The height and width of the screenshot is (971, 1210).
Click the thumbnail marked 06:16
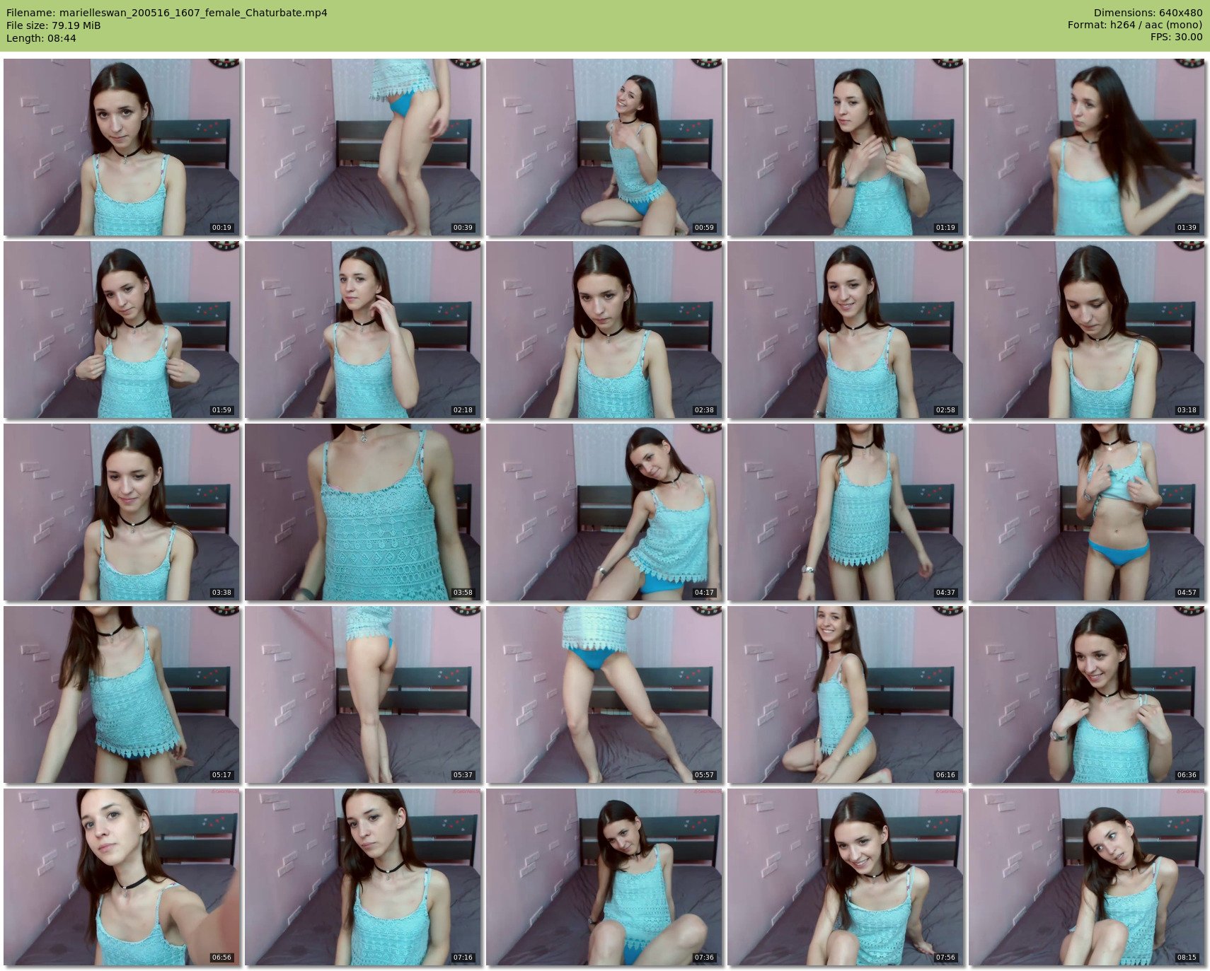(x=846, y=694)
